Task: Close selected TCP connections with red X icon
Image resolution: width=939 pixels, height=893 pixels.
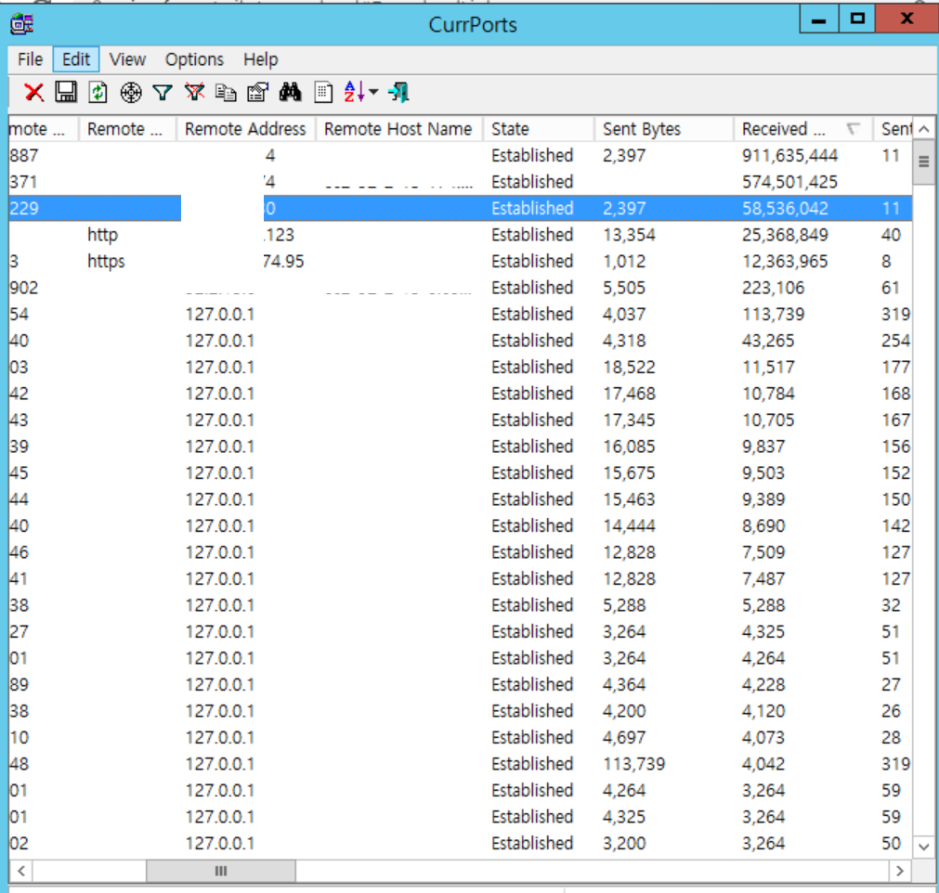Action: click(x=34, y=92)
